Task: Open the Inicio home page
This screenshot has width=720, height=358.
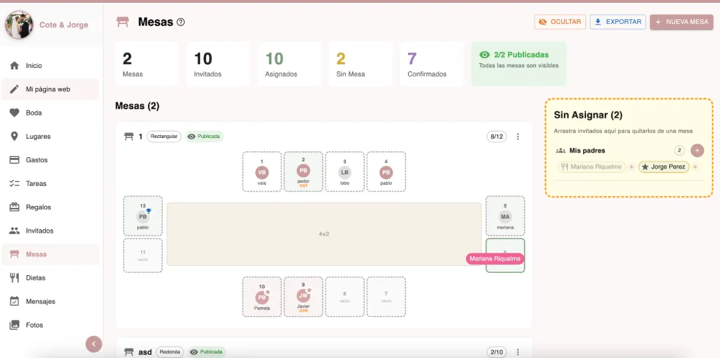Action: (50, 65)
